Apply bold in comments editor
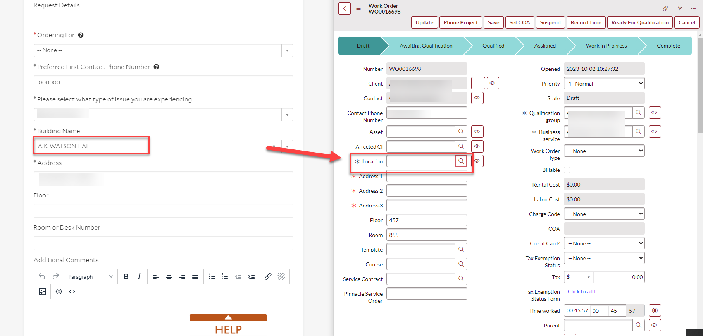Image resolution: width=703 pixels, height=336 pixels. coord(126,276)
